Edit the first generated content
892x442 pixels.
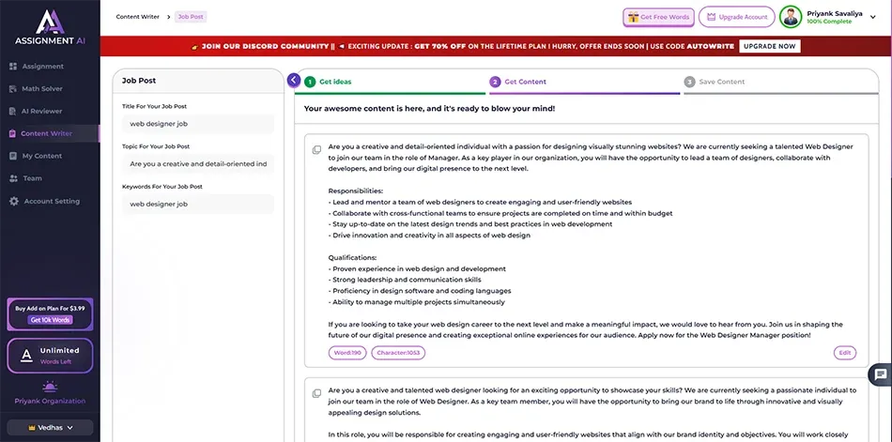(844, 353)
